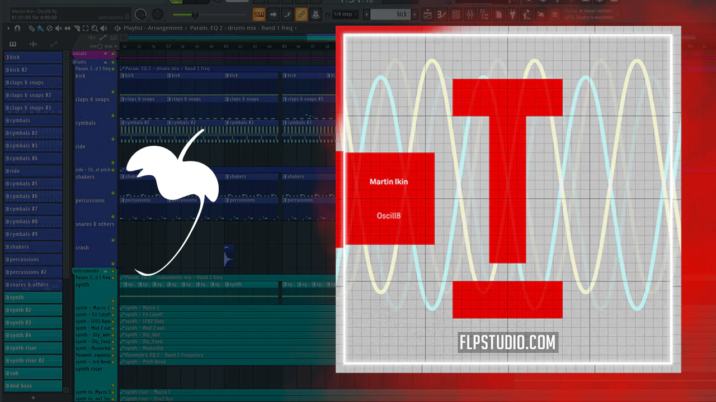Mute the instruments group track

(113, 271)
